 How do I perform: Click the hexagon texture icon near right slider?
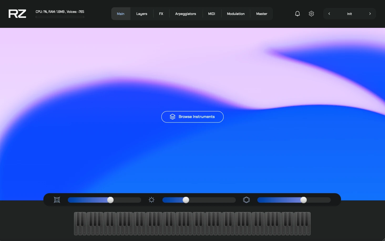tap(246, 200)
